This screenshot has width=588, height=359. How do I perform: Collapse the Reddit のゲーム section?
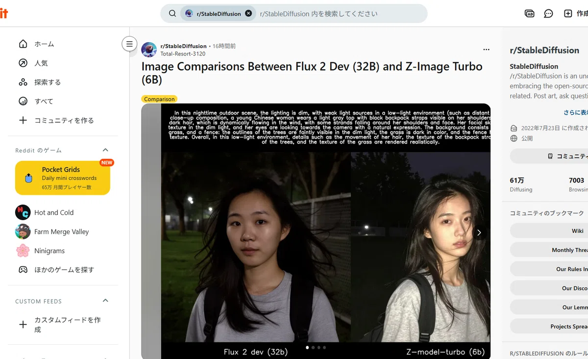click(105, 150)
